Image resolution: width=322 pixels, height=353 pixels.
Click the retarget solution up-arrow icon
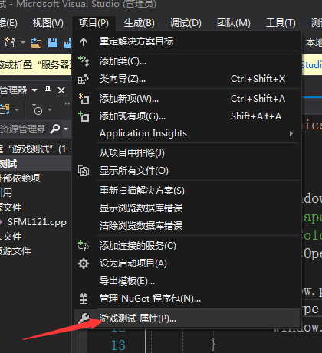point(84,41)
